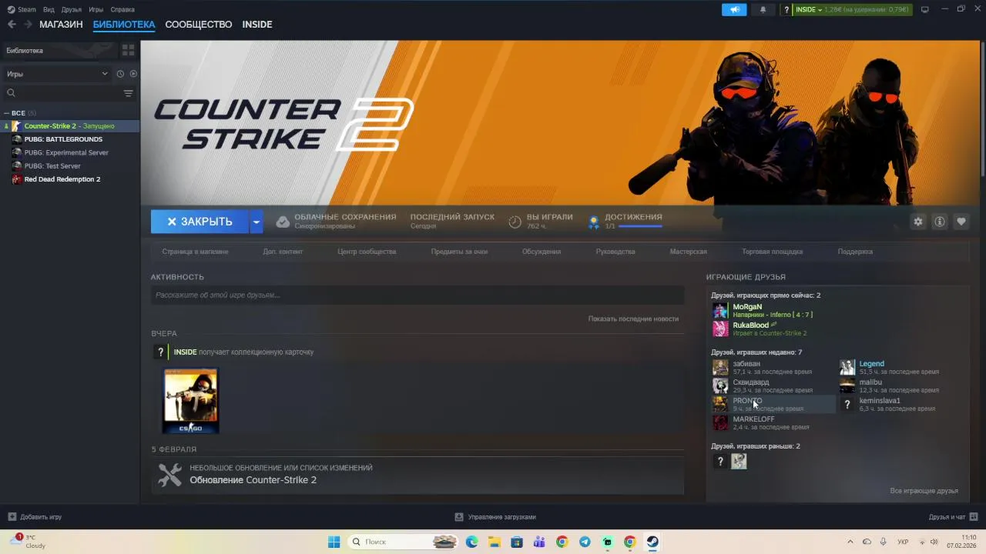Open game settings gear icon
The image size is (986, 554).
pos(918,222)
